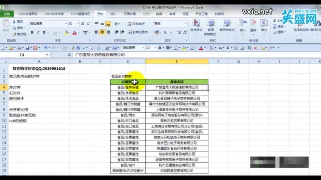
Task: Click the Delete cells (删除) icon
Action: 253,23
